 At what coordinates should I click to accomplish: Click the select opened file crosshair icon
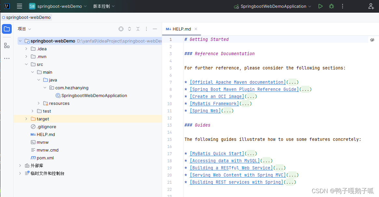(x=121, y=29)
